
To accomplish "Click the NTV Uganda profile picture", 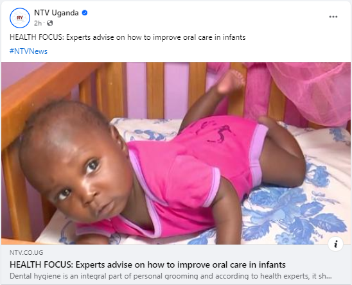I will pos(20,18).
